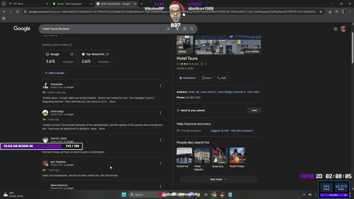Expand Александр's review with More
354x199 pixels.
coord(102,129)
